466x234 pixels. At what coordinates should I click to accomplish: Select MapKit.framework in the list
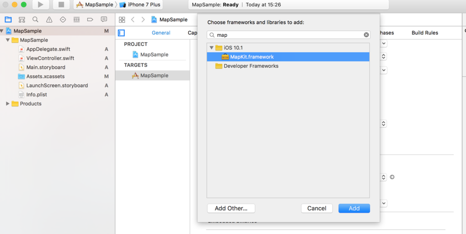(288, 57)
